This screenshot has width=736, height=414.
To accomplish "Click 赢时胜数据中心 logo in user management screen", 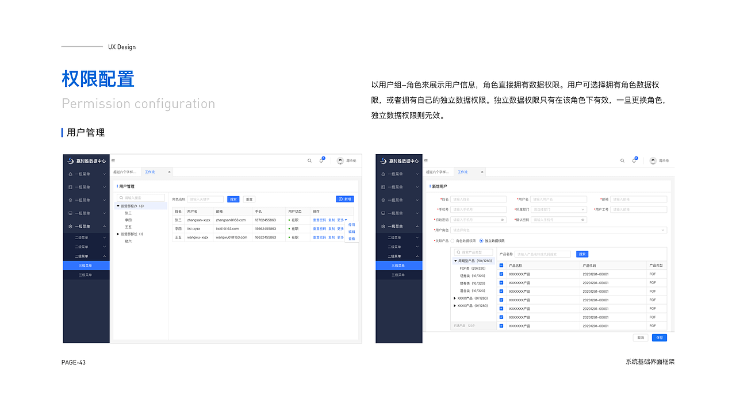I will 86,161.
